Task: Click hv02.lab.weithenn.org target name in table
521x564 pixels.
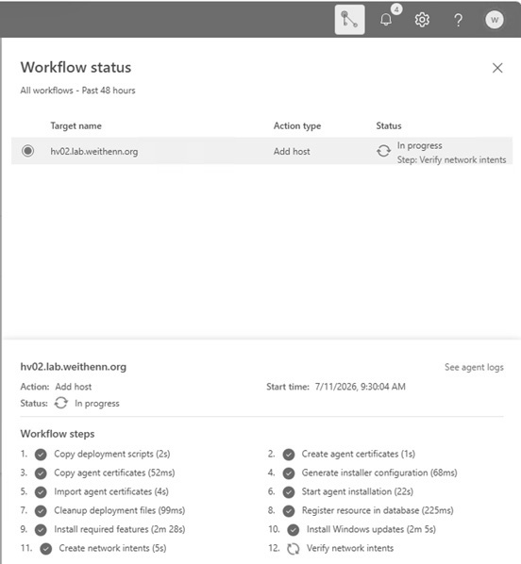Action: pos(94,152)
